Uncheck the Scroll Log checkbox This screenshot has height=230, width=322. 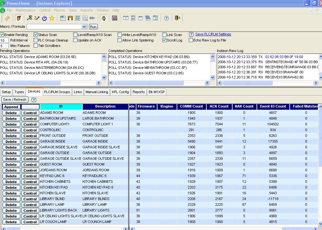coord(165,40)
